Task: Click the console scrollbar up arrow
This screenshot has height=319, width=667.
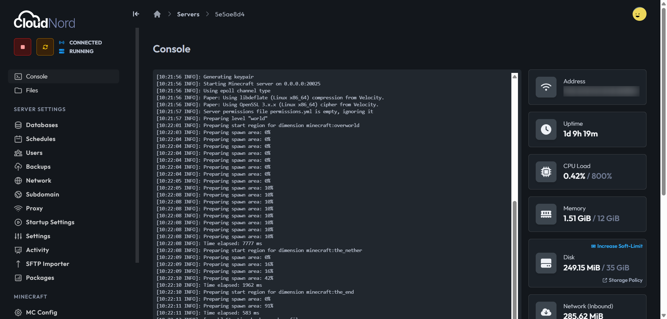Action: pyautogui.click(x=514, y=76)
